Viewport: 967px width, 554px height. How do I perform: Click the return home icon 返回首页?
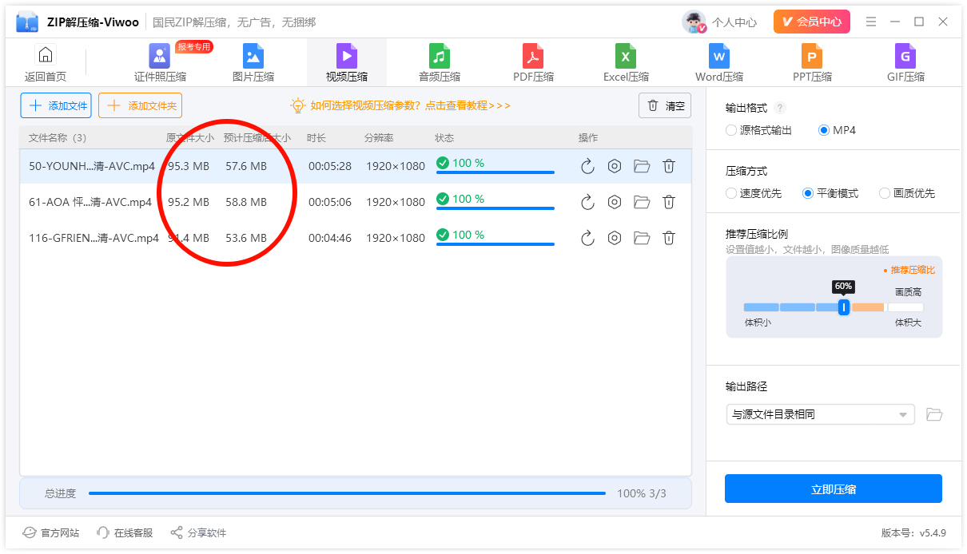(x=46, y=63)
